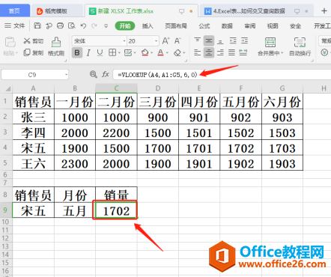Image resolution: width=331 pixels, height=277 pixels.
Task: Open the 文件 menu
Action: [15, 25]
